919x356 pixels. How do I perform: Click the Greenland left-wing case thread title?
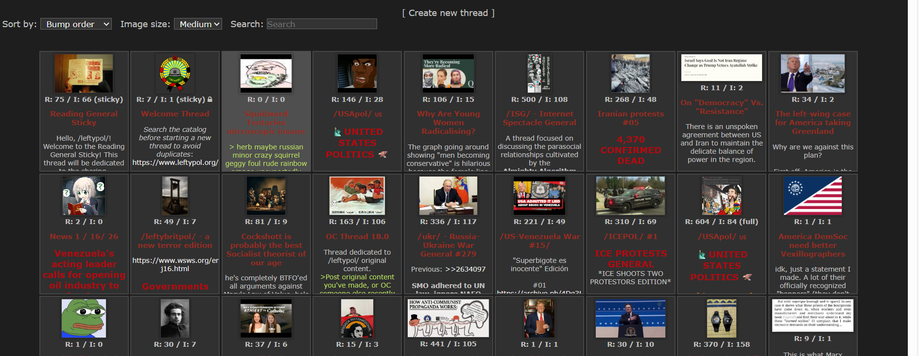pos(813,122)
